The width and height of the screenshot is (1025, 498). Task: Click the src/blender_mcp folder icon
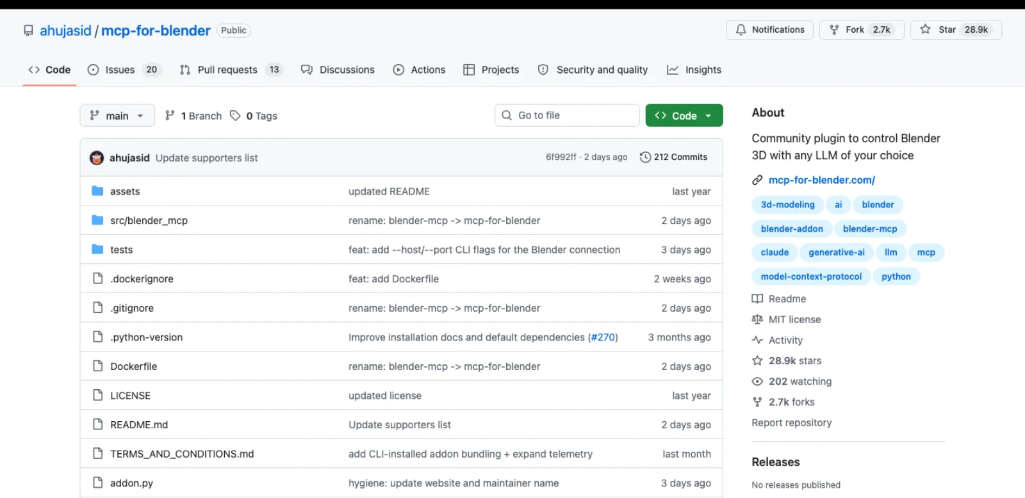tap(97, 220)
